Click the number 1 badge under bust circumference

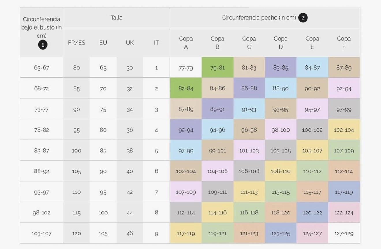[x=43, y=45]
